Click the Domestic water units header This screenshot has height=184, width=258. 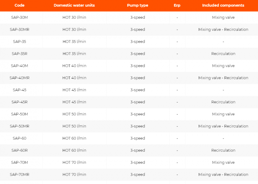(x=74, y=6)
